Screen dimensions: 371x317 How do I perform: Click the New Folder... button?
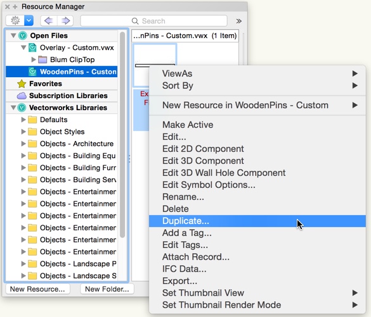point(107,289)
